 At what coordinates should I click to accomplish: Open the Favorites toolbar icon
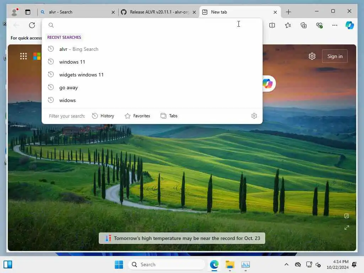288,25
